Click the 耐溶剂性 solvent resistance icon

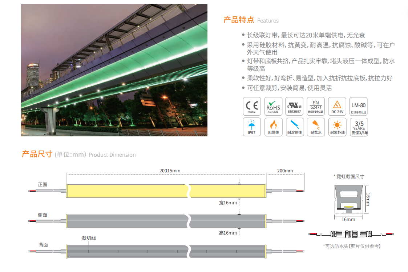pos(294,127)
